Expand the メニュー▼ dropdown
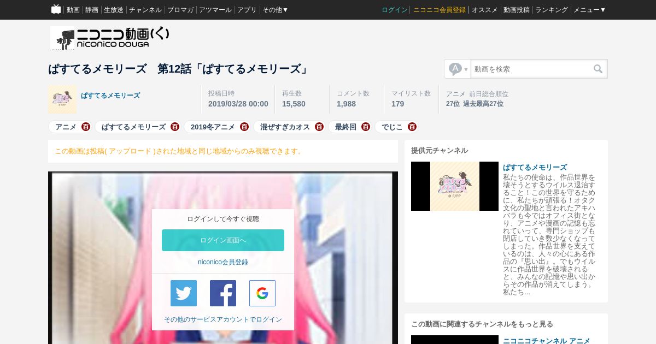 (x=589, y=10)
